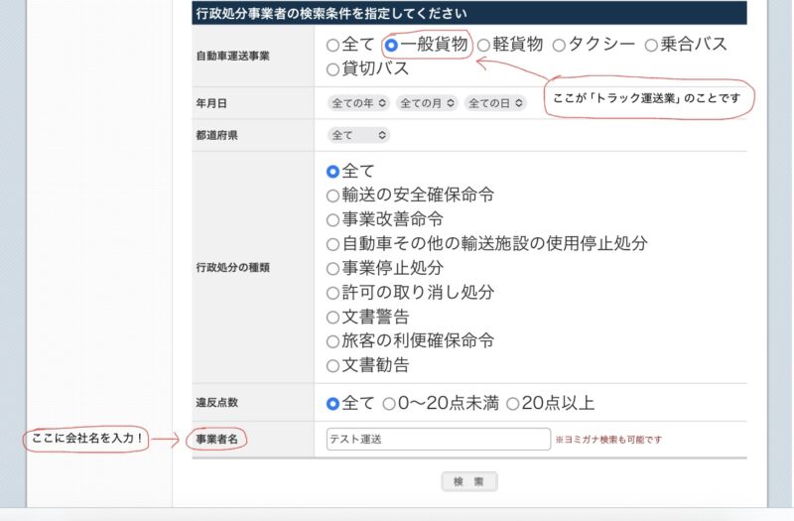This screenshot has height=521, width=794.
Task: Select 0〜20点未満 violation points radio
Action: coord(389,403)
